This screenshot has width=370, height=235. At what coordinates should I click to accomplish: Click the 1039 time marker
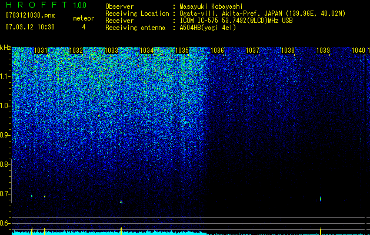click(x=323, y=51)
